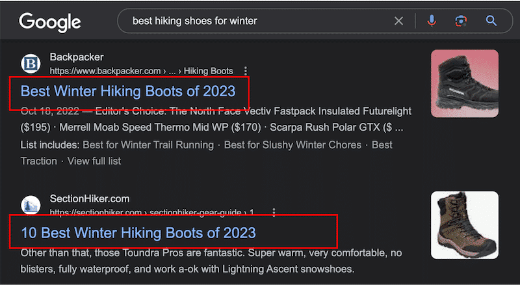
Task: Click the backpacker.com Hiking Boots URL breadcrumb
Action: click(141, 71)
